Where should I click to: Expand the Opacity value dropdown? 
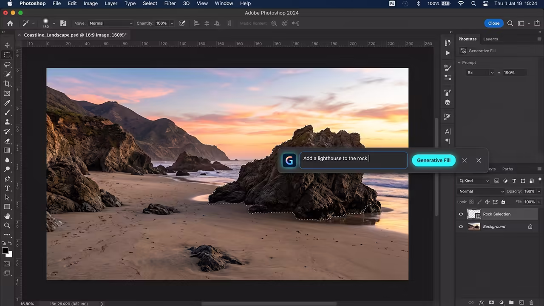(x=539, y=191)
